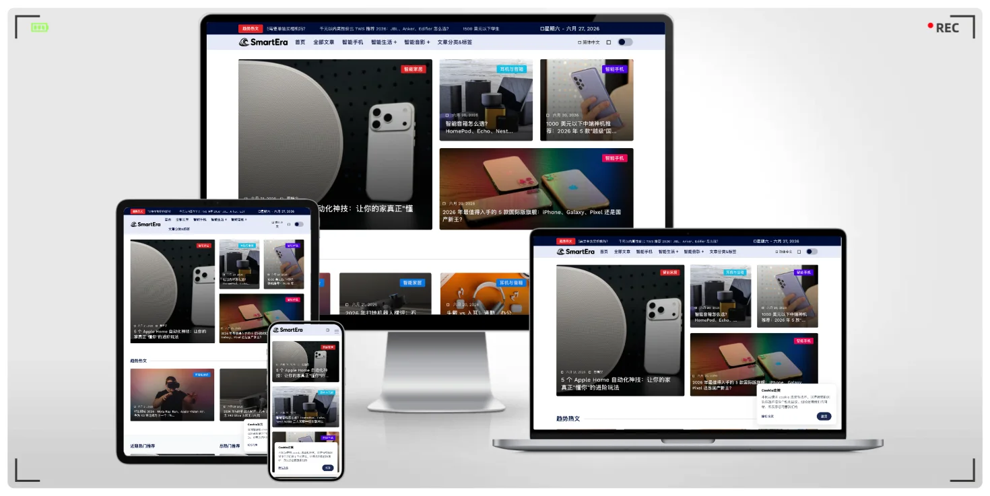990x496 pixels.
Task: Select 智能手机 in the desktop monitor navigation
Action: pyautogui.click(x=352, y=42)
